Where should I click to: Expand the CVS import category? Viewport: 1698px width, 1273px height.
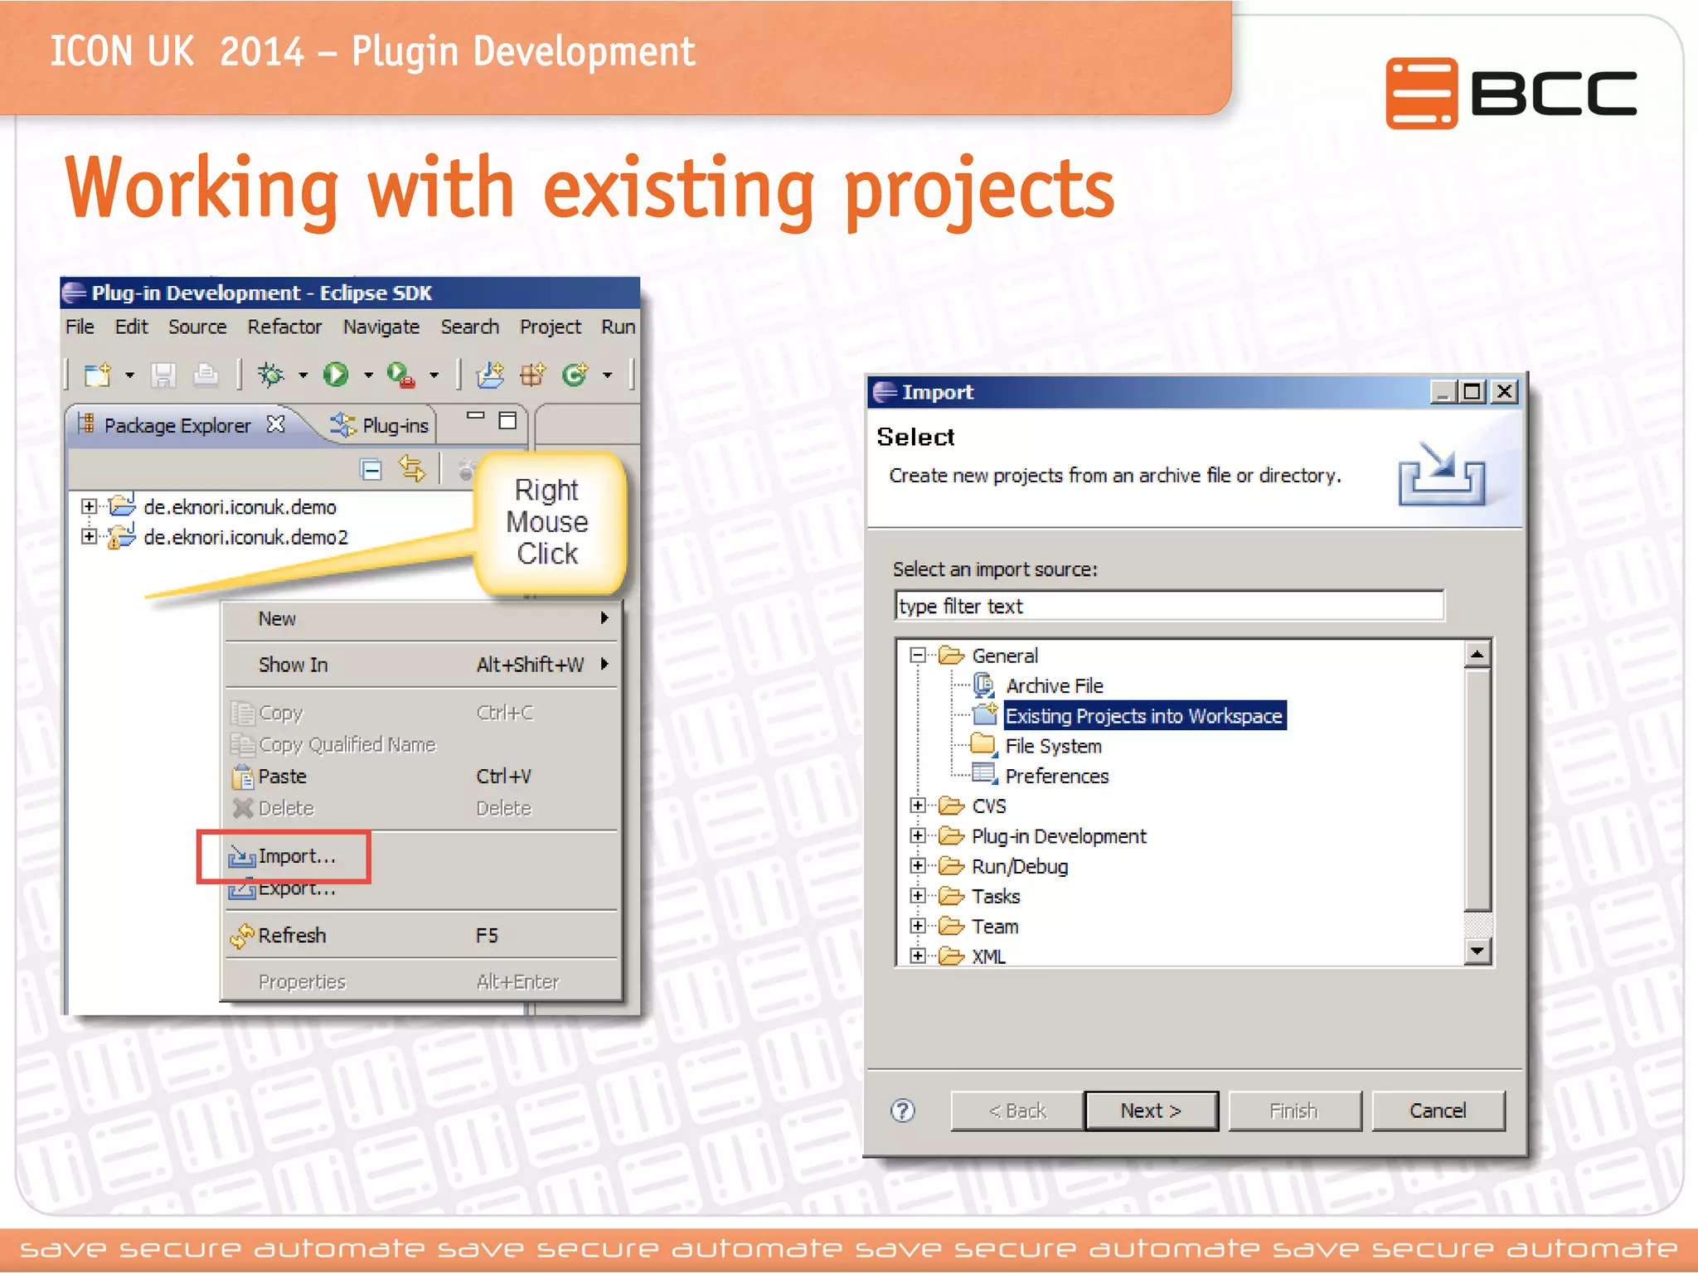pyautogui.click(x=917, y=806)
